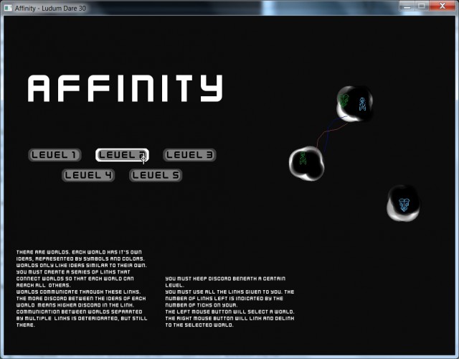This screenshot has width=459, height=359.
Task: Select the world with the blue face symbol
Action: point(403,203)
